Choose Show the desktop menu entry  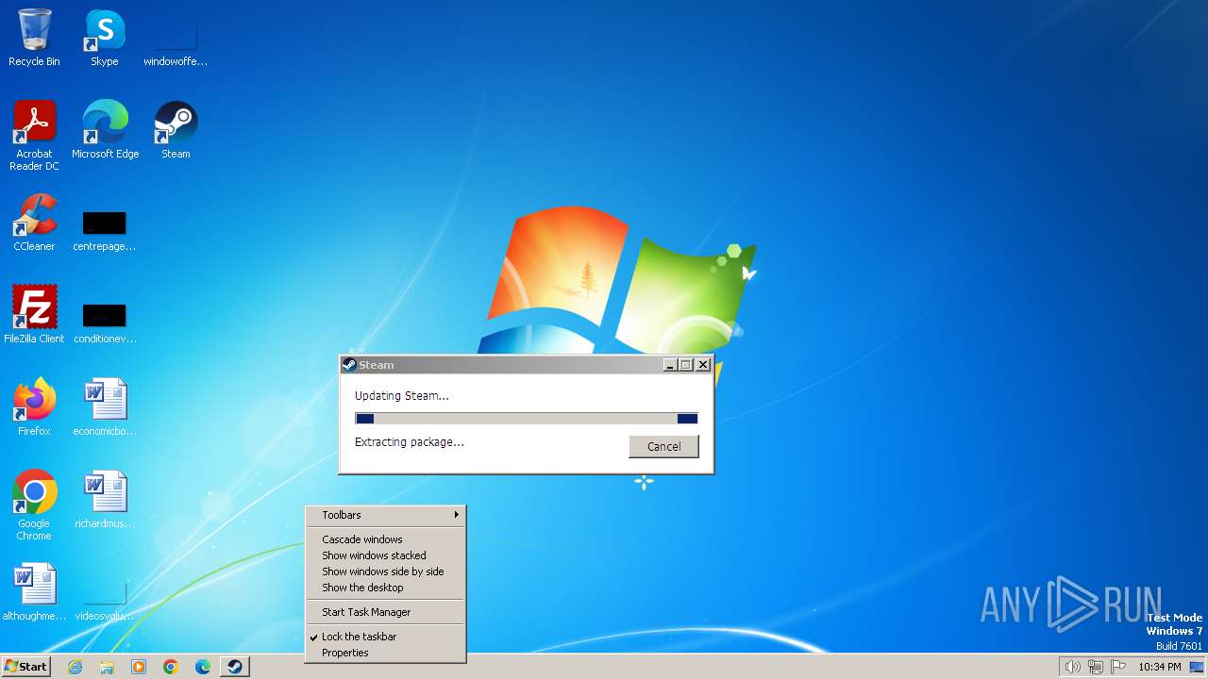[385, 588]
